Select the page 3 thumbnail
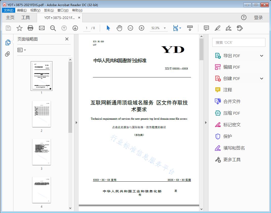Viewport: 271px width, 213px height. (x=41, y=152)
